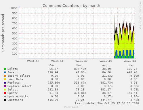The image size is (143, 110).
Task: Click Select minimum value 76.28
Action: (x=80, y=90)
